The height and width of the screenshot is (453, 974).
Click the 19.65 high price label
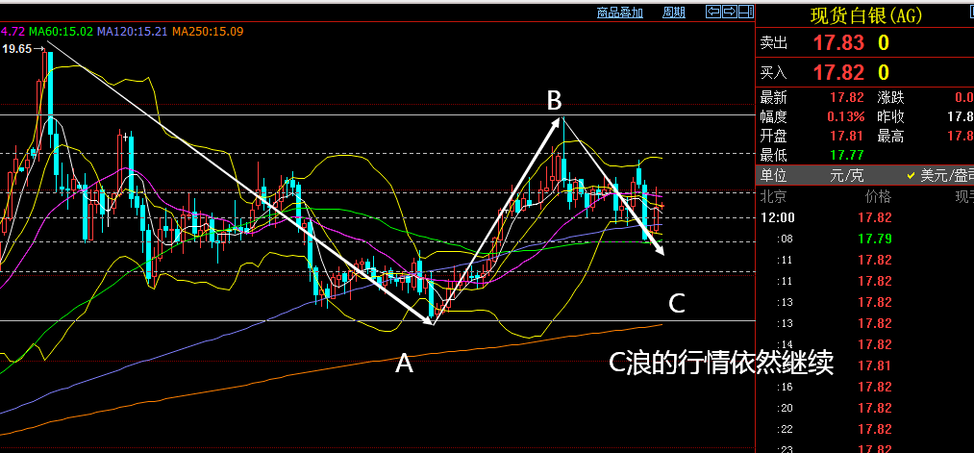pyautogui.click(x=17, y=48)
